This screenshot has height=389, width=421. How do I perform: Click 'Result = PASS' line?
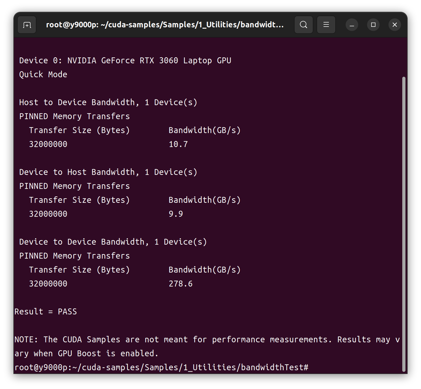46,311
